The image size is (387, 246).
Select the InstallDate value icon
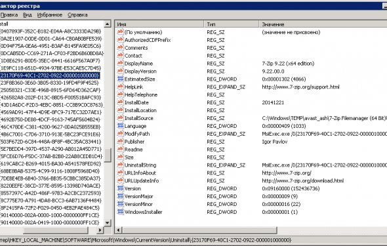tap(120, 102)
